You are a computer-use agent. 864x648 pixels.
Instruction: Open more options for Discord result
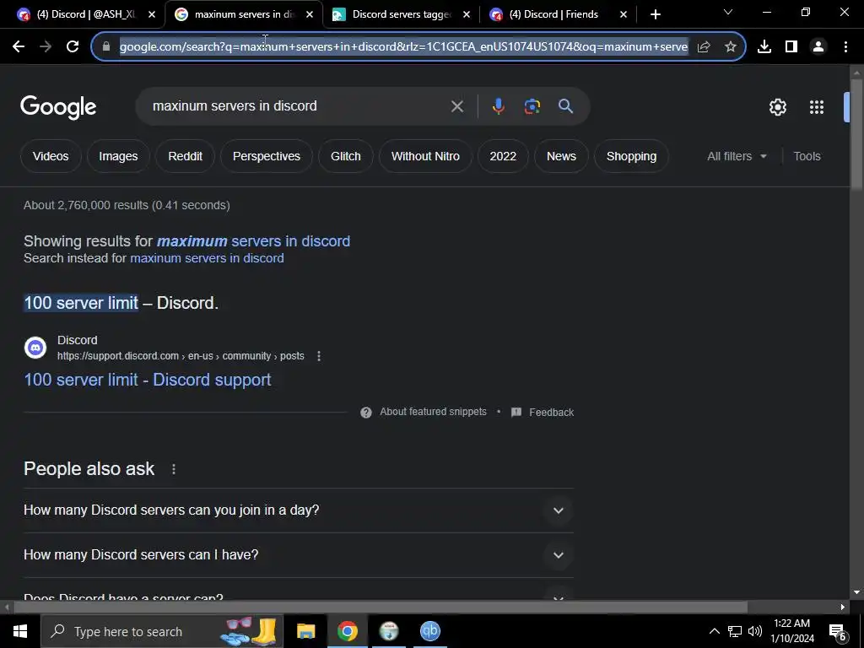(x=319, y=356)
